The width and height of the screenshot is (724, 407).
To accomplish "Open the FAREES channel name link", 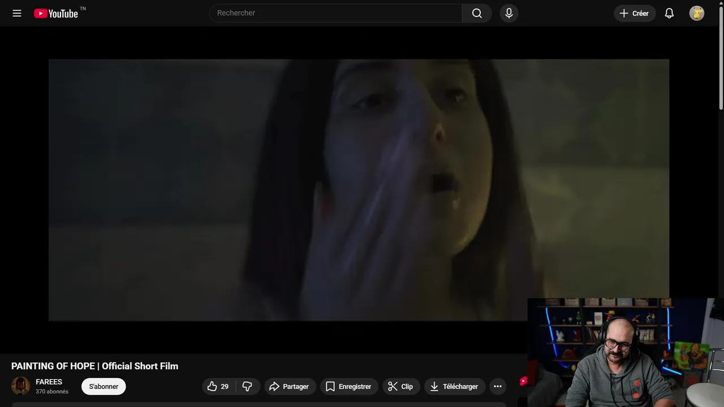I will 49,382.
